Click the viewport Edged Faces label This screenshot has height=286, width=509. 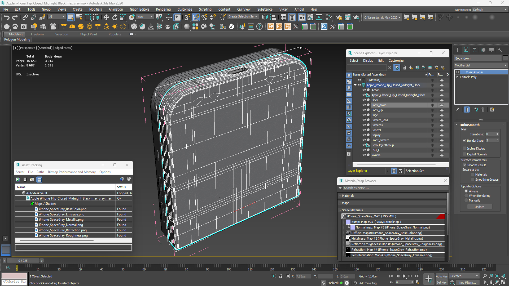tap(63, 48)
